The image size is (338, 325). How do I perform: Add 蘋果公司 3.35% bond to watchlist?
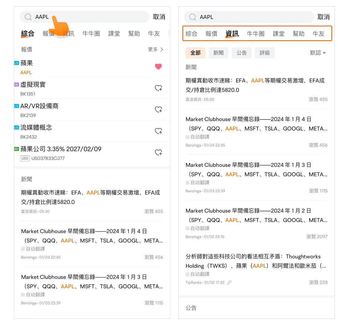[158, 153]
